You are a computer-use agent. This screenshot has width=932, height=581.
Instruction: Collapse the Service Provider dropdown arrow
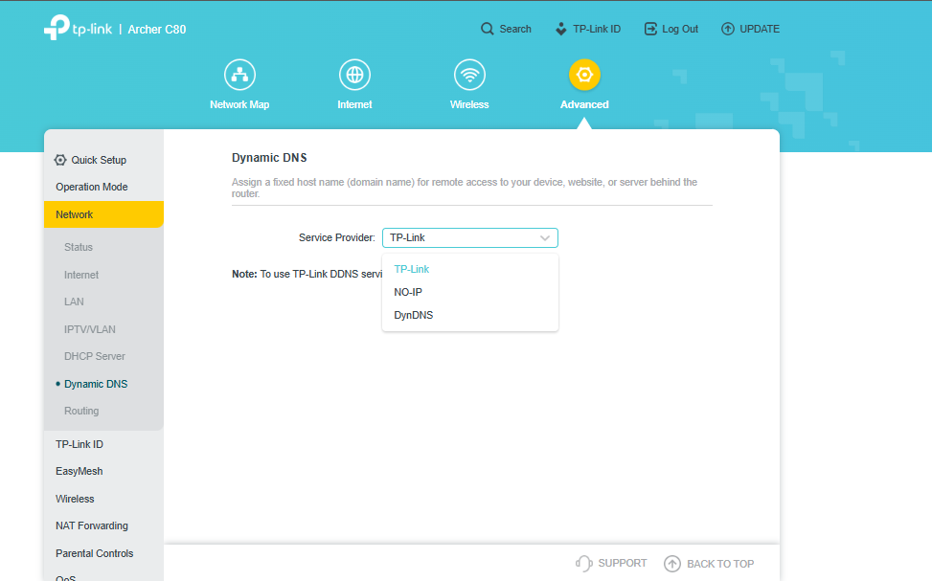coord(545,238)
